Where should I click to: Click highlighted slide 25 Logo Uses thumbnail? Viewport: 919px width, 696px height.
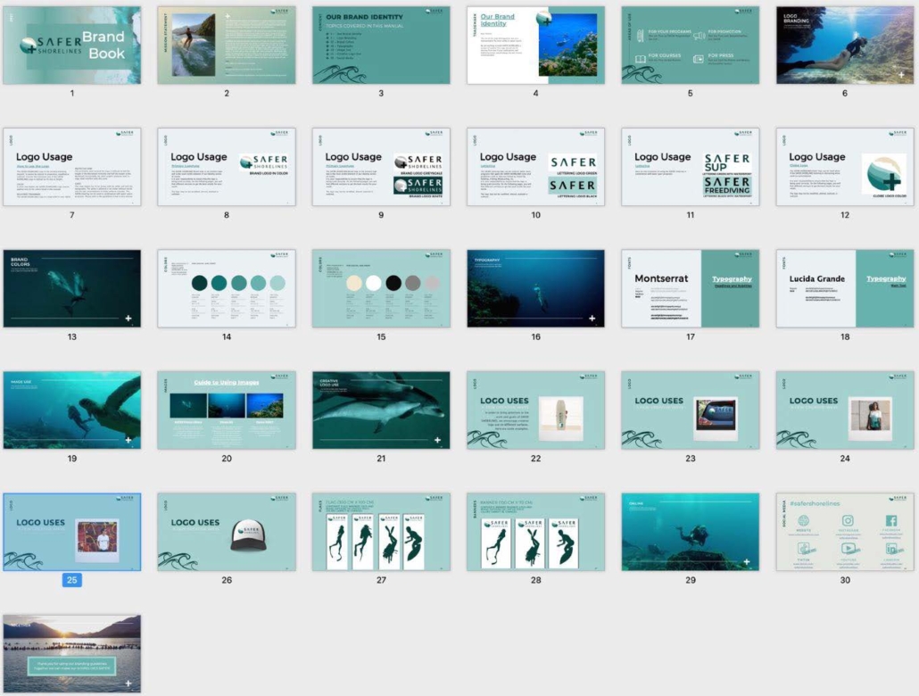click(72, 532)
